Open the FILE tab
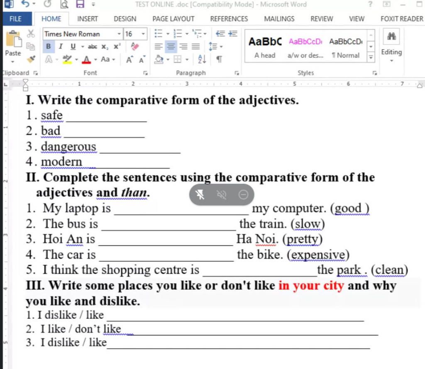This screenshot has height=369, width=425. coord(15,19)
